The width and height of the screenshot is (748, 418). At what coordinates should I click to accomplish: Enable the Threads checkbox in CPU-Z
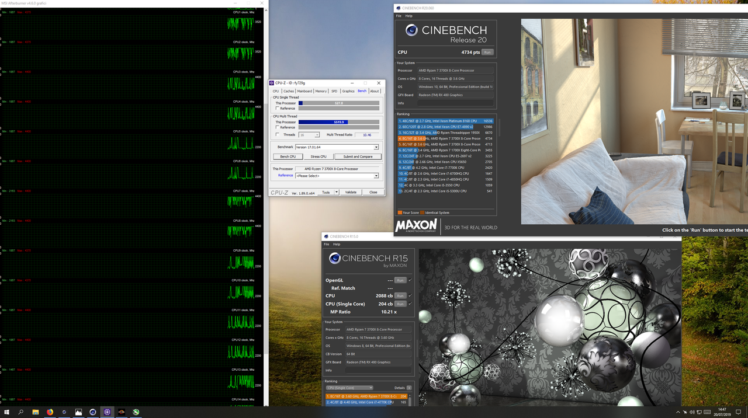click(277, 135)
